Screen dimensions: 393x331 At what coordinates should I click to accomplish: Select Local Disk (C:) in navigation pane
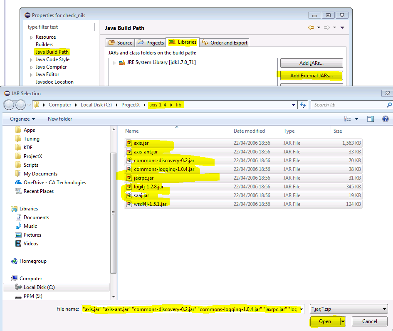tap(57, 287)
